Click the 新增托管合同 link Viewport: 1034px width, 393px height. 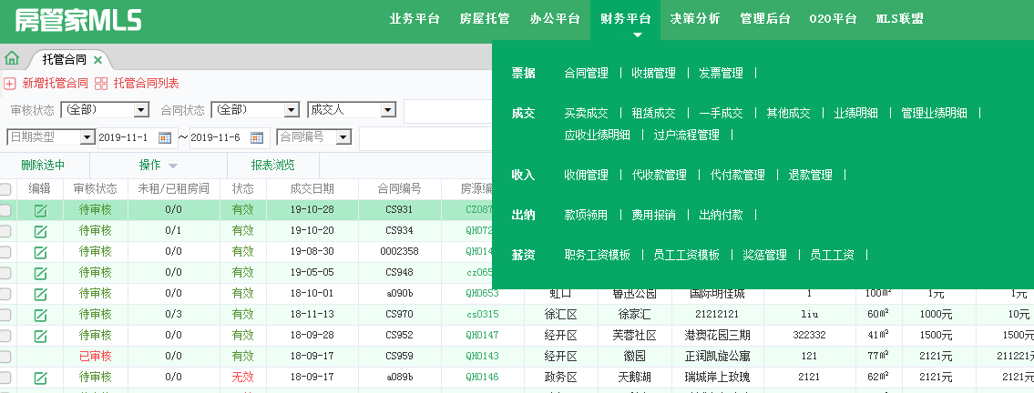(55, 84)
